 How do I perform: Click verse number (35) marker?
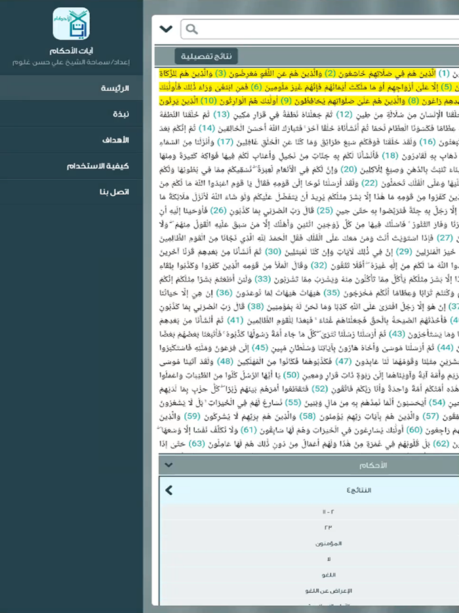(x=332, y=293)
